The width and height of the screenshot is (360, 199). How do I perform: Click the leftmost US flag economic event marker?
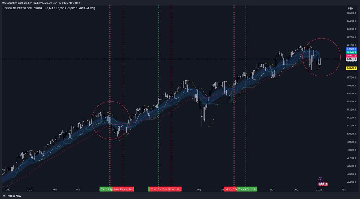tap(320, 184)
